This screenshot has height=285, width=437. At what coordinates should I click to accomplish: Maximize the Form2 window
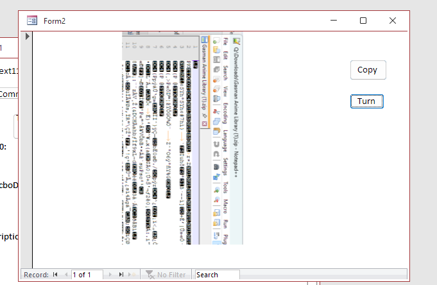click(x=363, y=21)
